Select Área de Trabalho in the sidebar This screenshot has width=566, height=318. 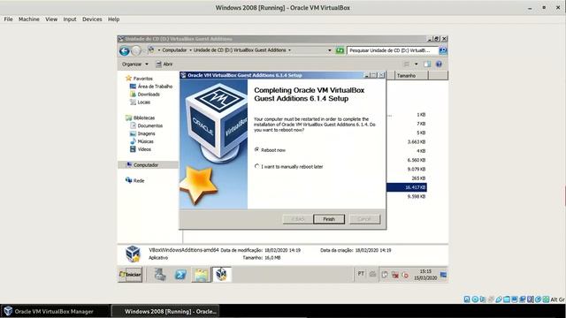pyautogui.click(x=151, y=87)
